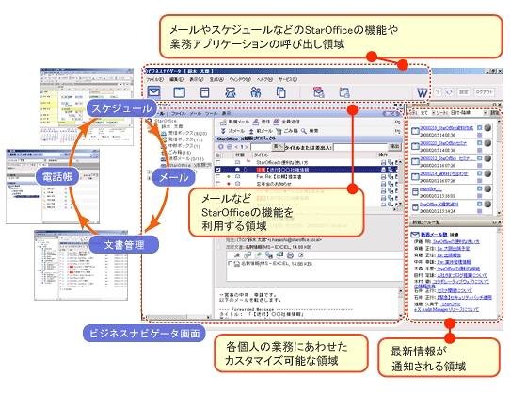511x393 pixels.
Task: Click the window-style icon in main toolbar
Action: click(x=204, y=92)
